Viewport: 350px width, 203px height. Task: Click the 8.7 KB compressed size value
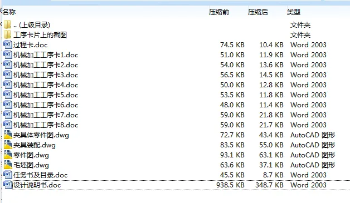[273, 175]
